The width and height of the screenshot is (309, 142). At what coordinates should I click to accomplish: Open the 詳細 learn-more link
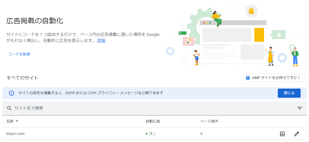pos(101,40)
